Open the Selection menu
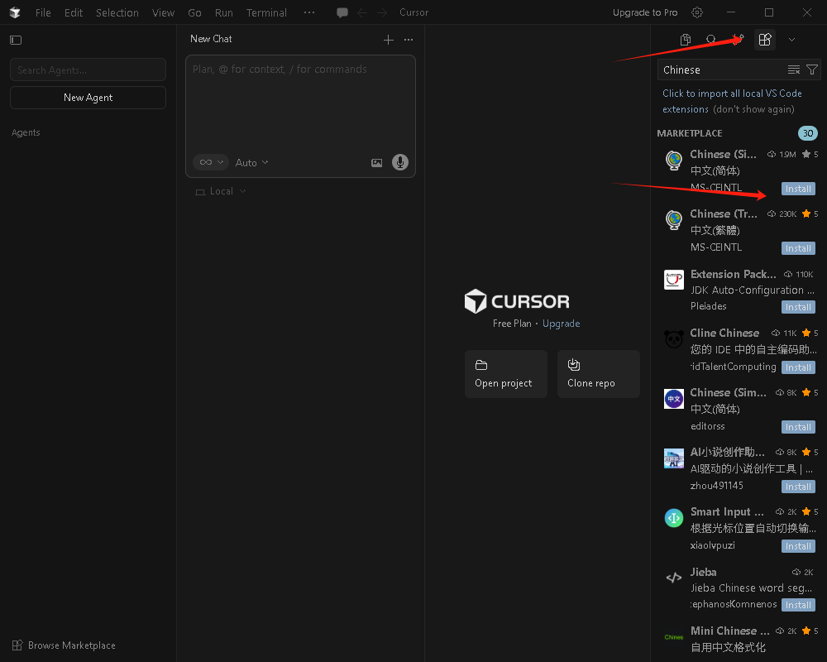 click(117, 12)
